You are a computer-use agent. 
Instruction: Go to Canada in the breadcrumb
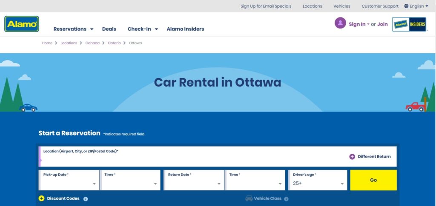tap(92, 43)
